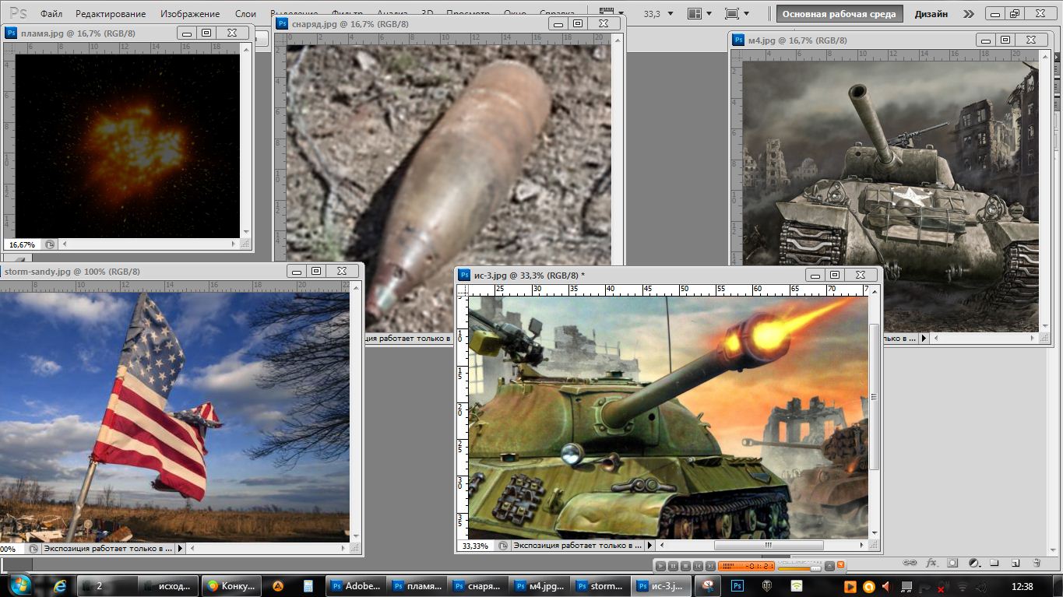Click the Pause button in media player
Image resolution: width=1063 pixels, height=597 pixels.
pos(674,566)
